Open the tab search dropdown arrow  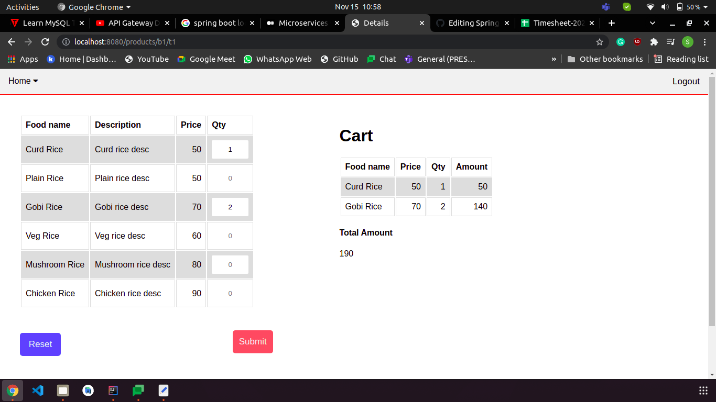653,23
